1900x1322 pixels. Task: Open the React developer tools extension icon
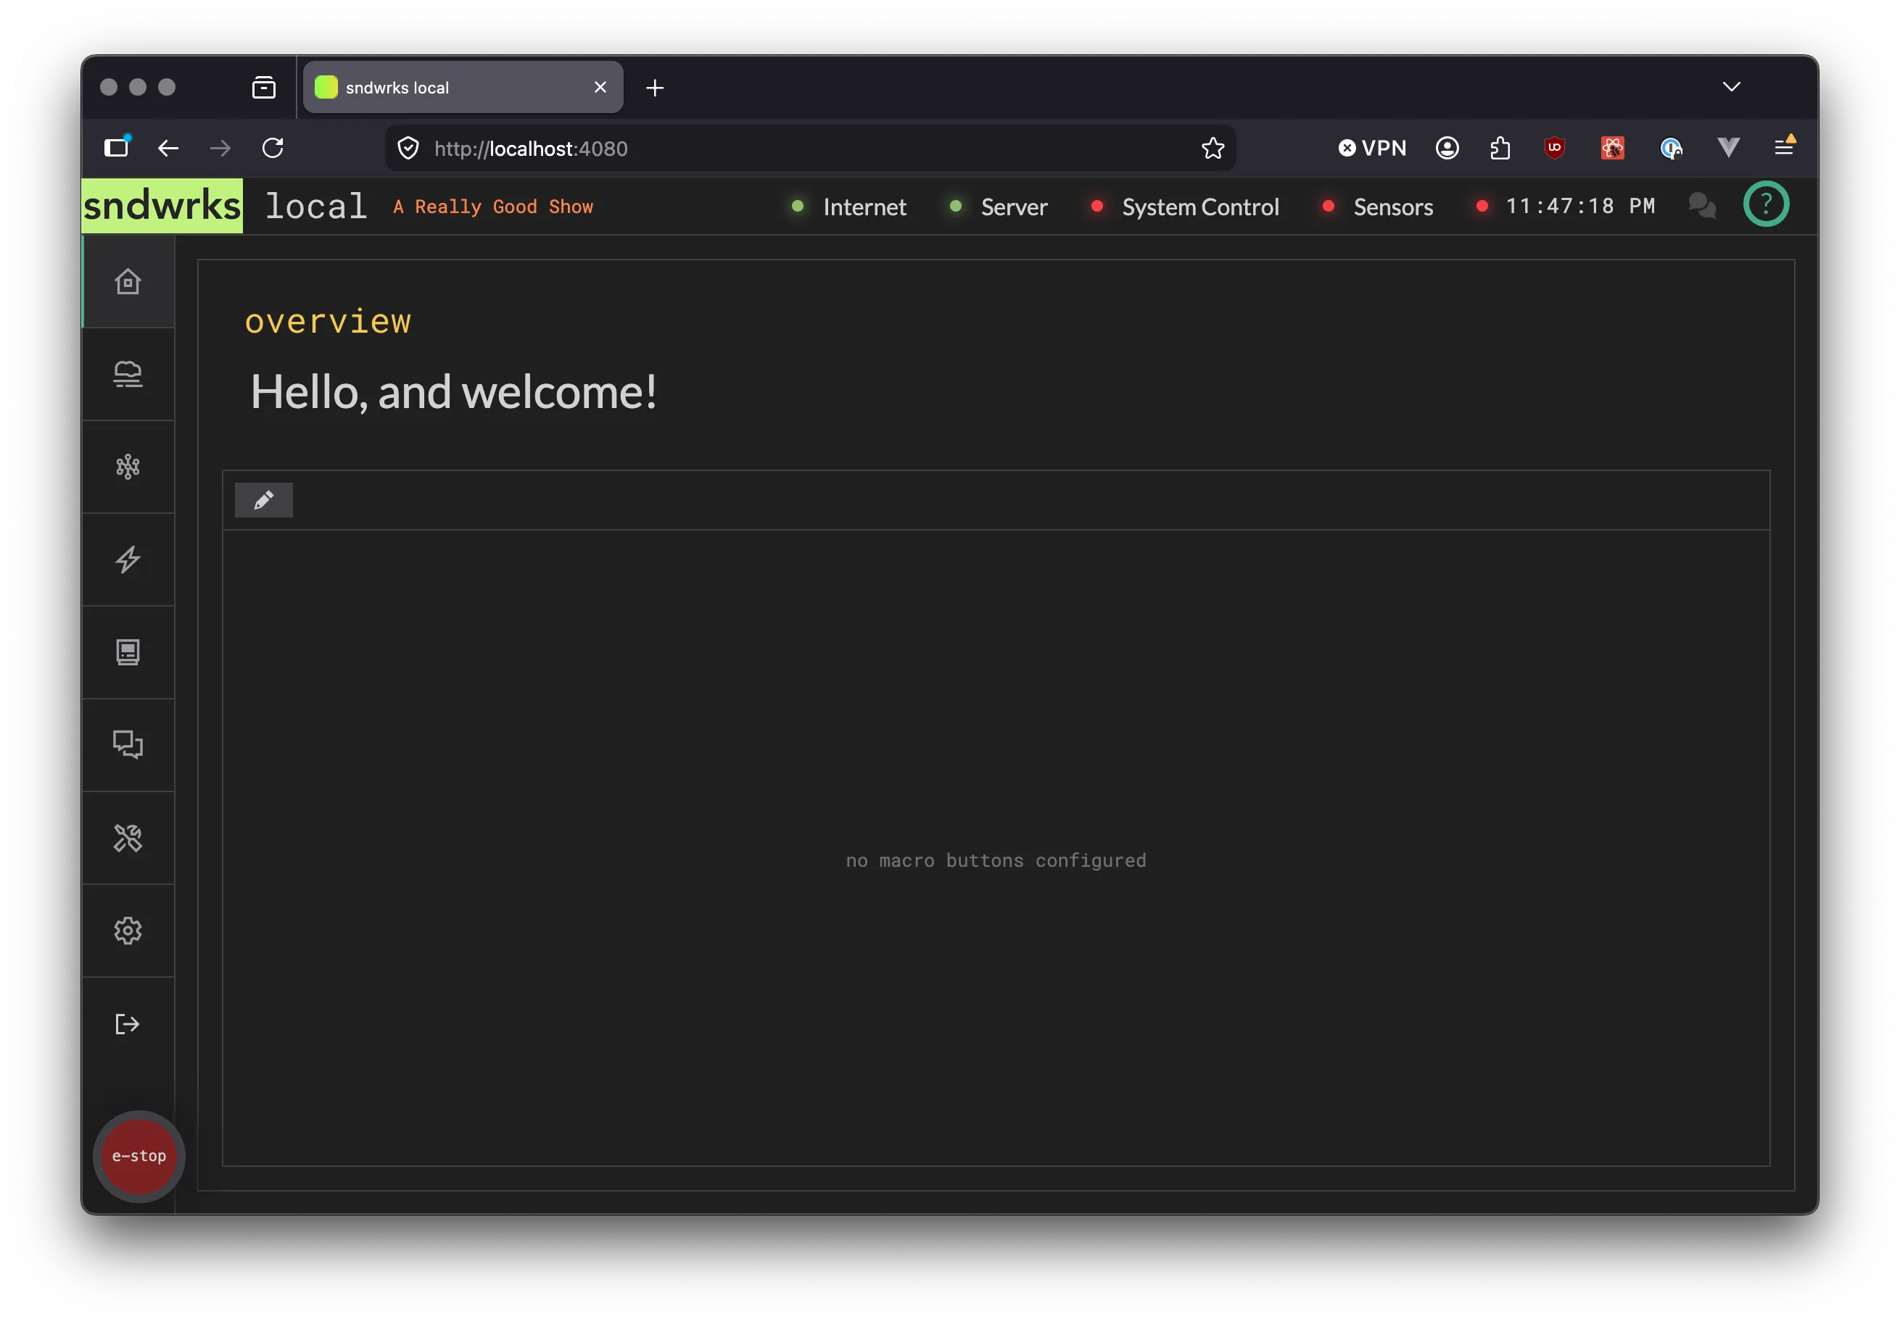point(1612,148)
